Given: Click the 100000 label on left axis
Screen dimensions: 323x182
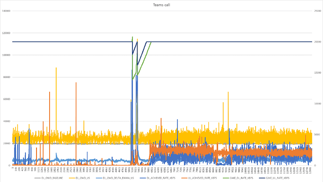Looking at the screenshot, I should tap(7, 55).
